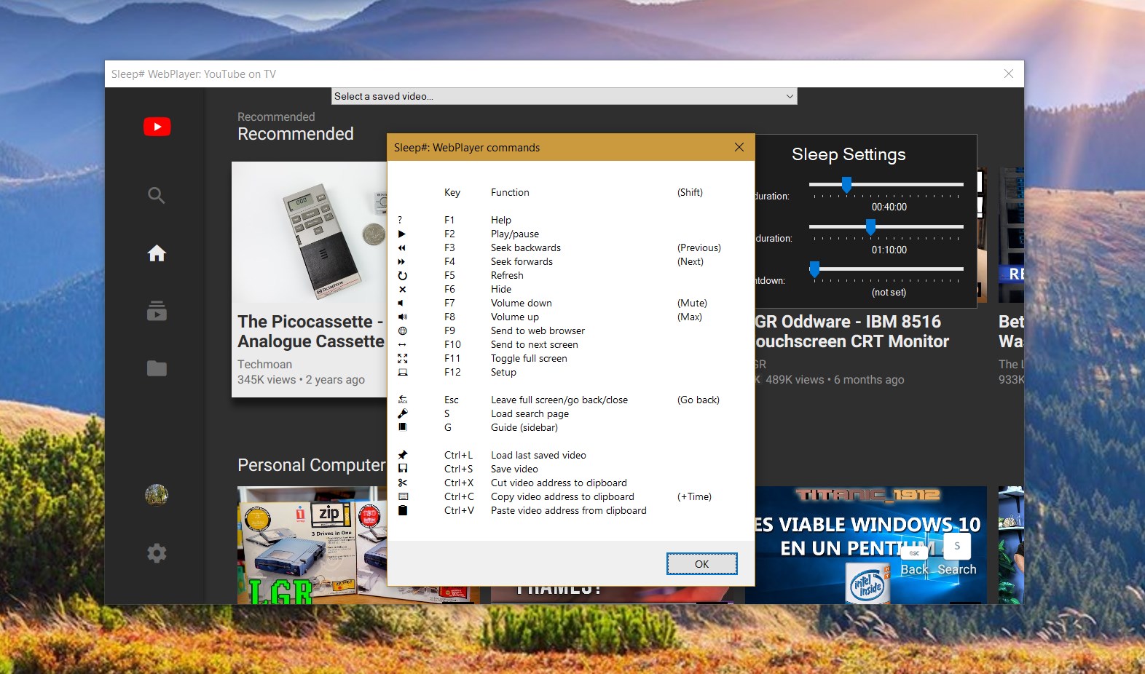
Task: Click the 'Toggle full screen' row text
Action: pyautogui.click(x=529, y=358)
